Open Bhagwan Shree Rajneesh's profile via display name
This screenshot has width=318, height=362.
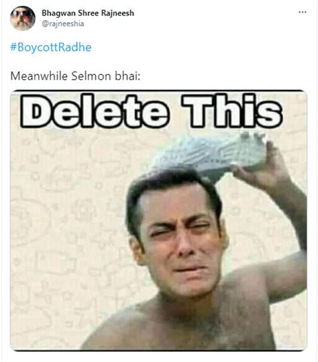(88, 13)
